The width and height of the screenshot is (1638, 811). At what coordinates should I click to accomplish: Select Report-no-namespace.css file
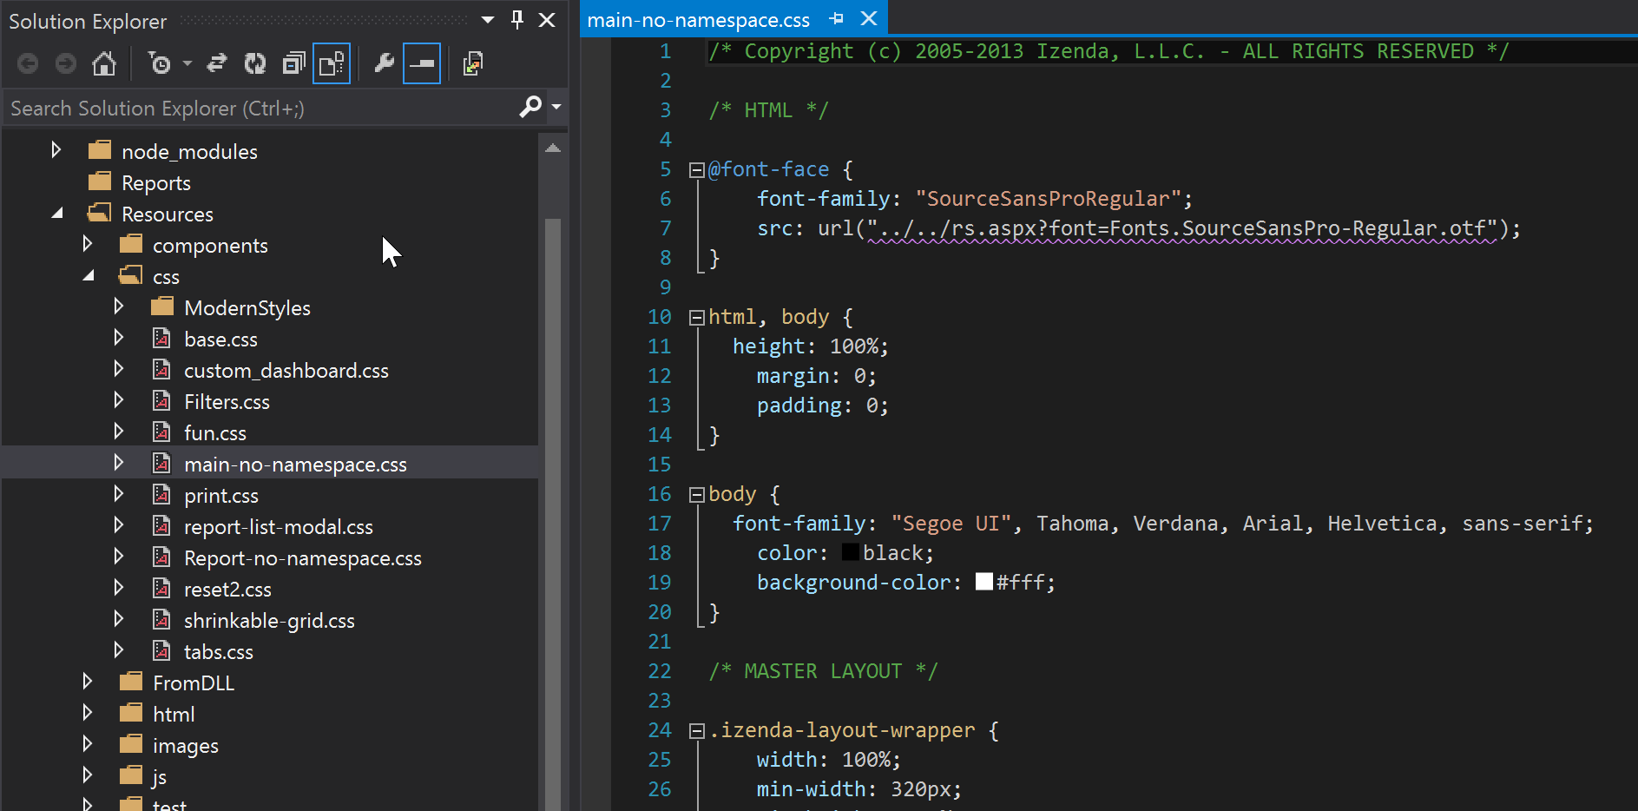click(303, 558)
